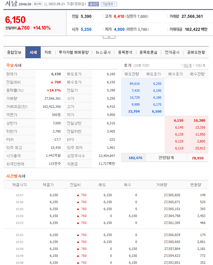Click the 52주 최고 value 15,430

click(56, 148)
